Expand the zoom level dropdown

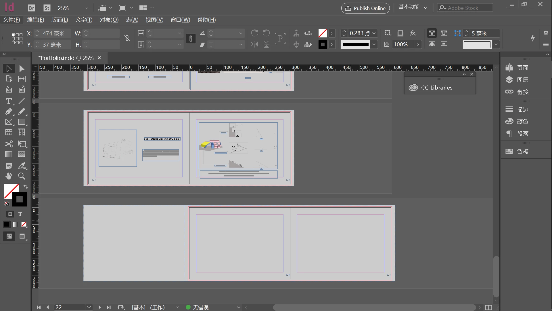(86, 8)
